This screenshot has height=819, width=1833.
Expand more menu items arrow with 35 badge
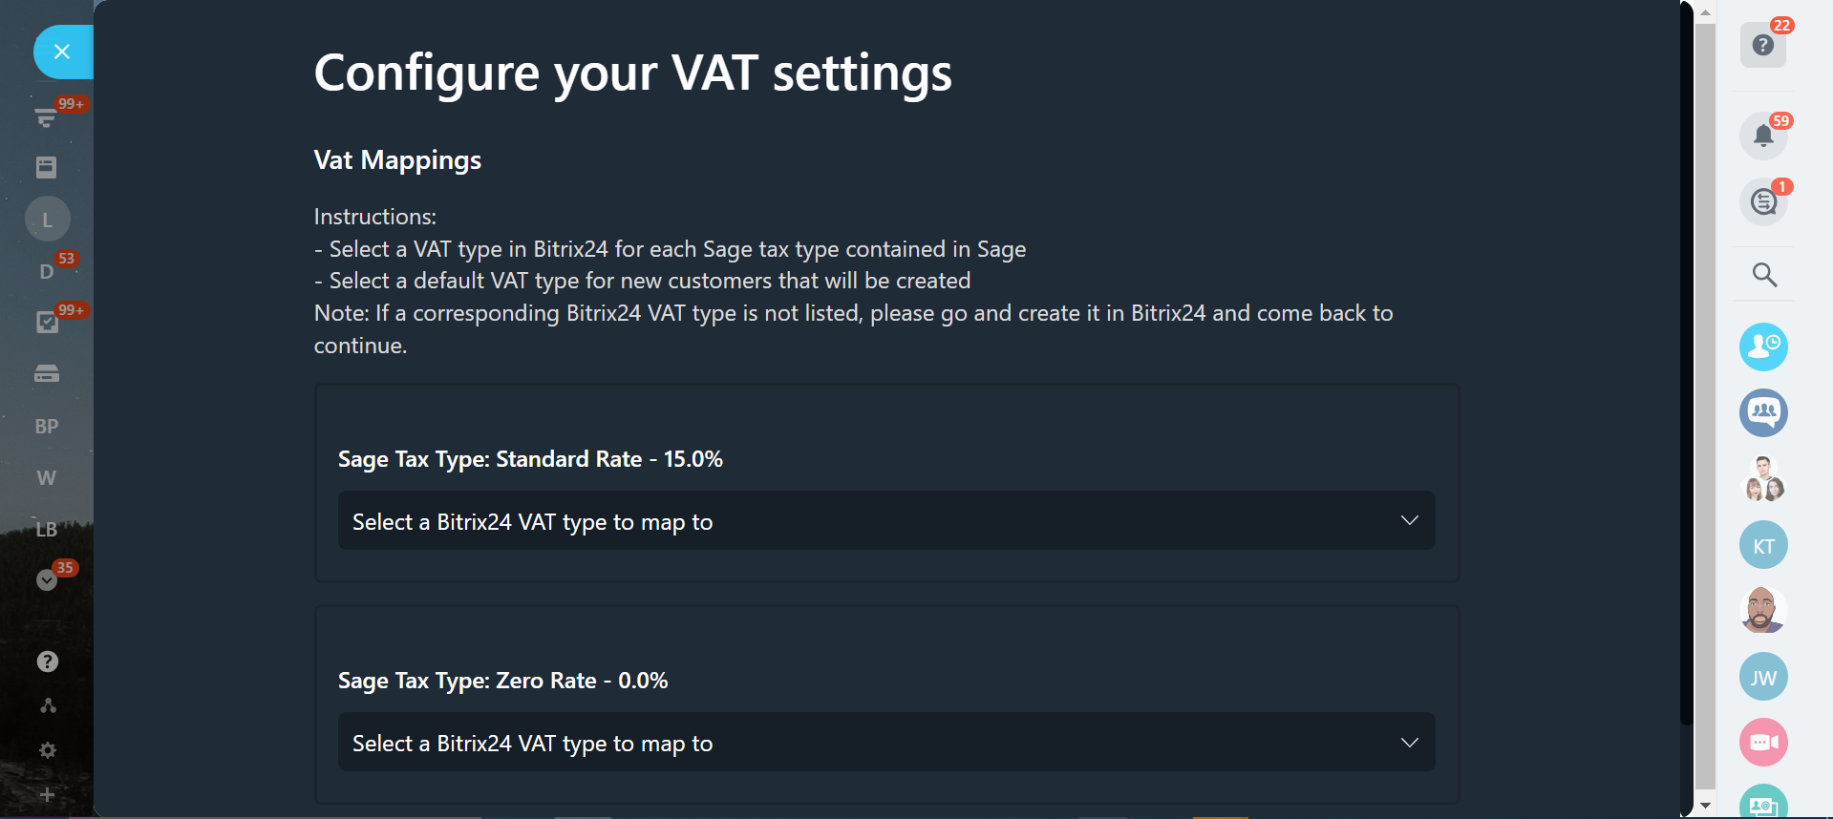pyautogui.click(x=46, y=579)
